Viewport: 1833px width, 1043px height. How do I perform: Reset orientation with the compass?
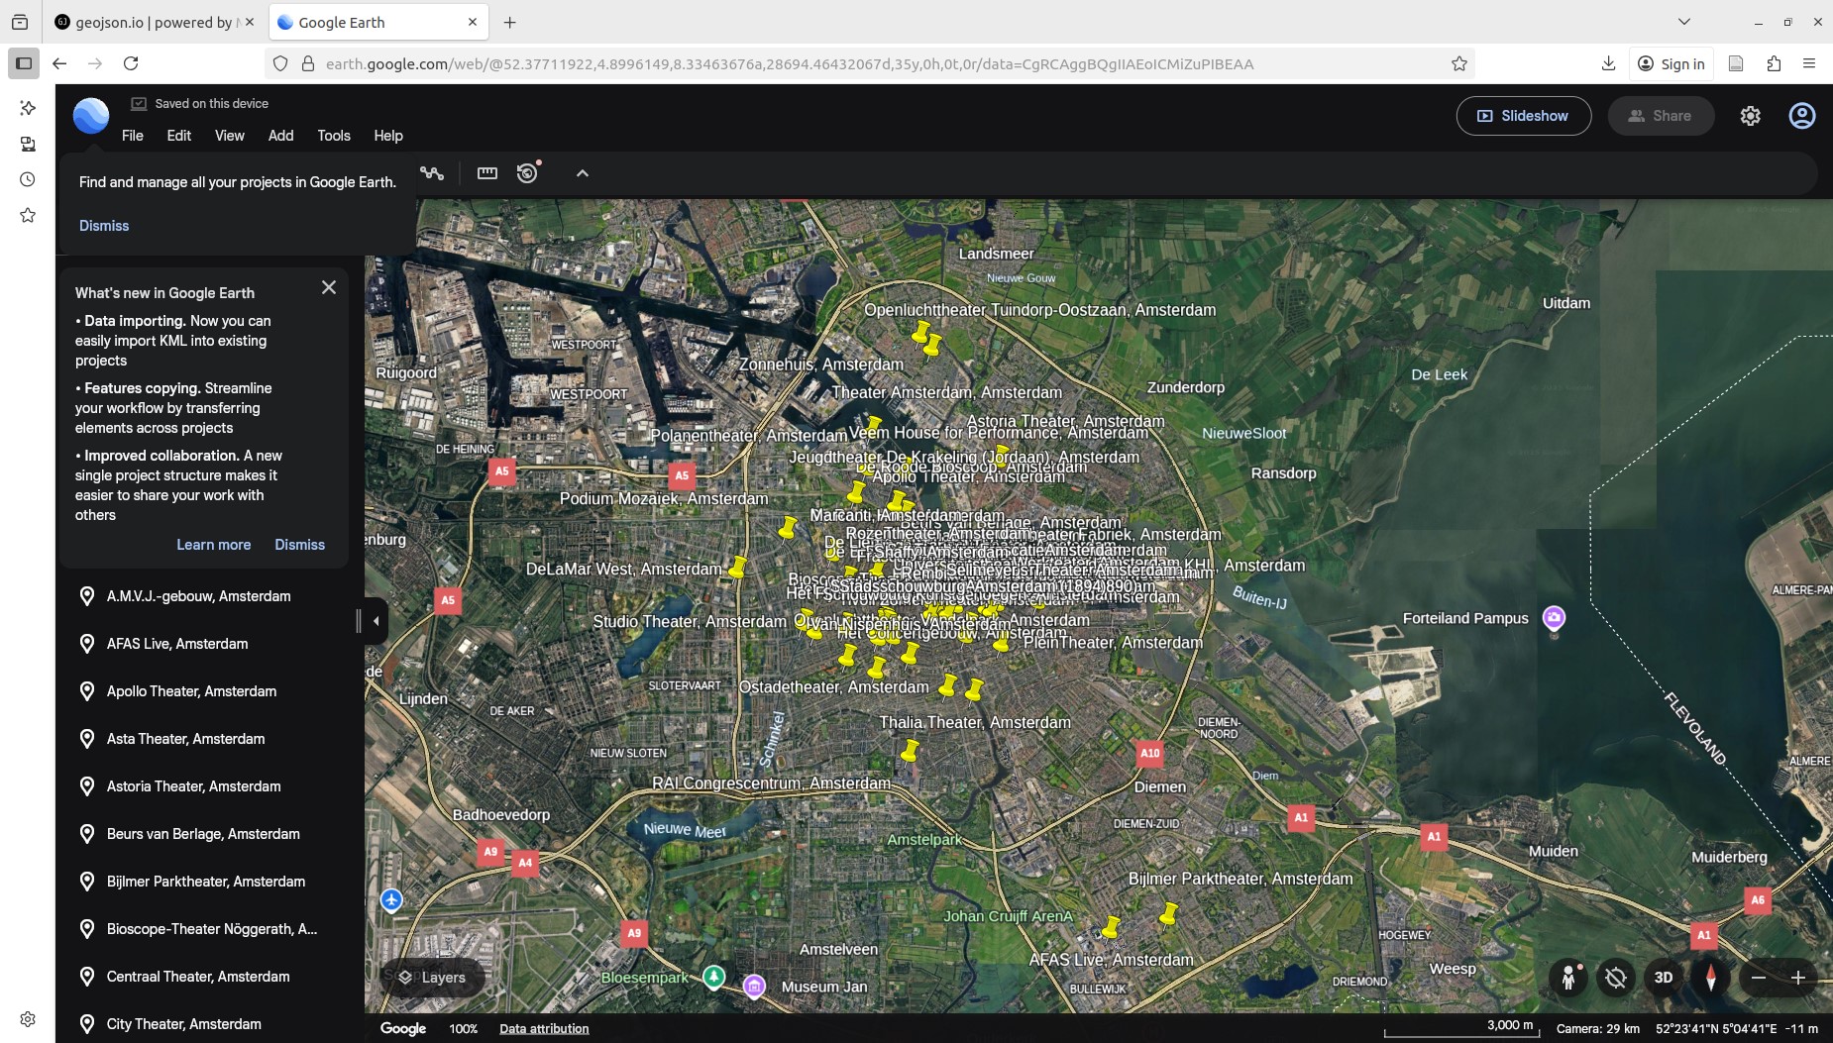click(1711, 978)
